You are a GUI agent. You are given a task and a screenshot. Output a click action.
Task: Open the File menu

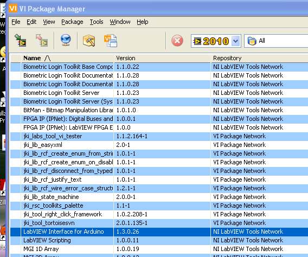(x=16, y=22)
